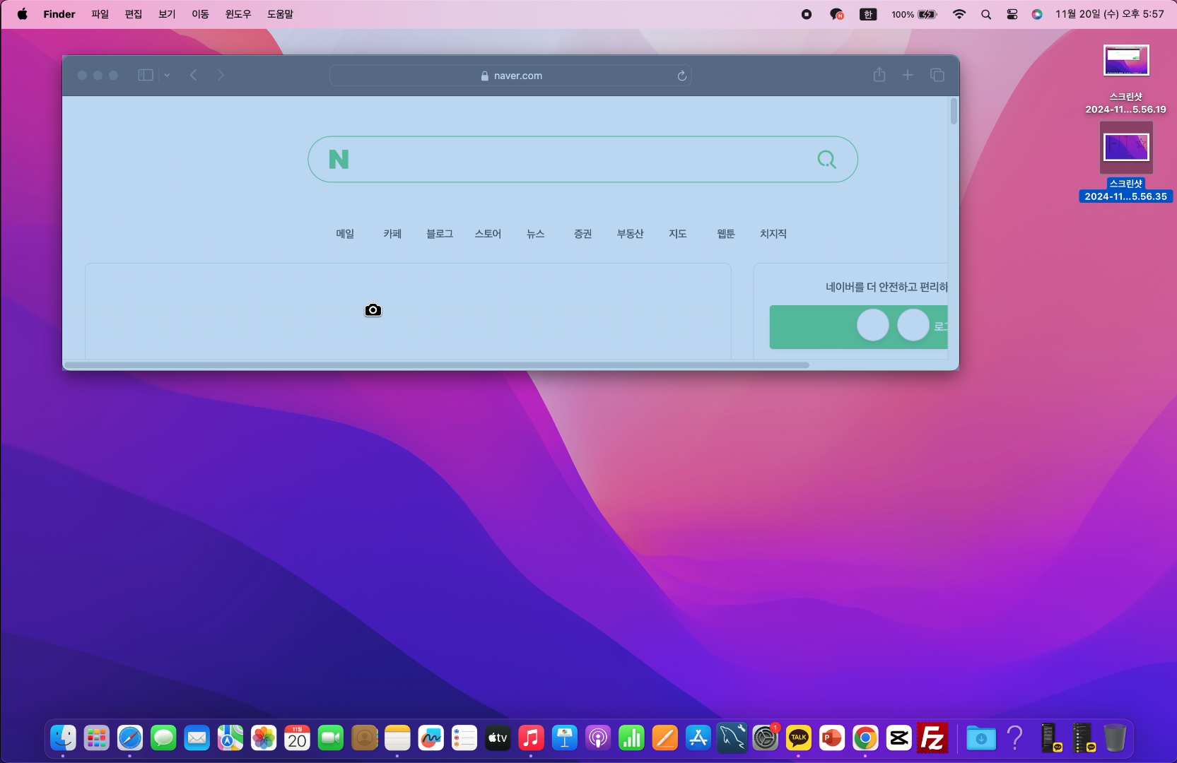The height and width of the screenshot is (763, 1177).
Task: Open the 도움말 menu
Action: (280, 14)
